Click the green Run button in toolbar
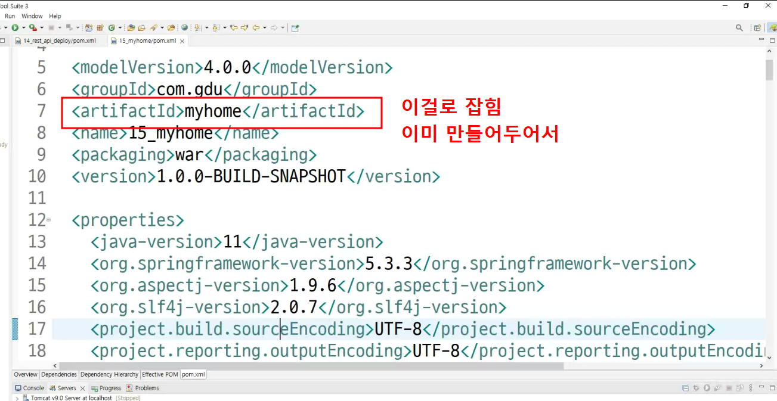This screenshot has height=401, width=777. click(x=15, y=27)
